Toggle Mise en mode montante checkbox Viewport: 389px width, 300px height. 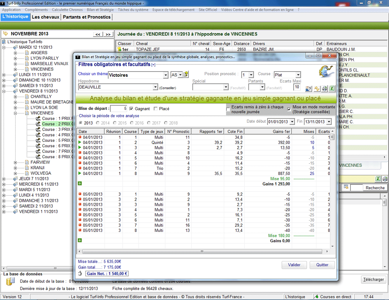289,109
